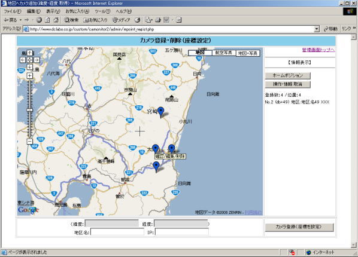Viewport: 358px width, 257px height.
Task: Click the 登録数:4 / 位置:4 text
Action: [x=283, y=95]
